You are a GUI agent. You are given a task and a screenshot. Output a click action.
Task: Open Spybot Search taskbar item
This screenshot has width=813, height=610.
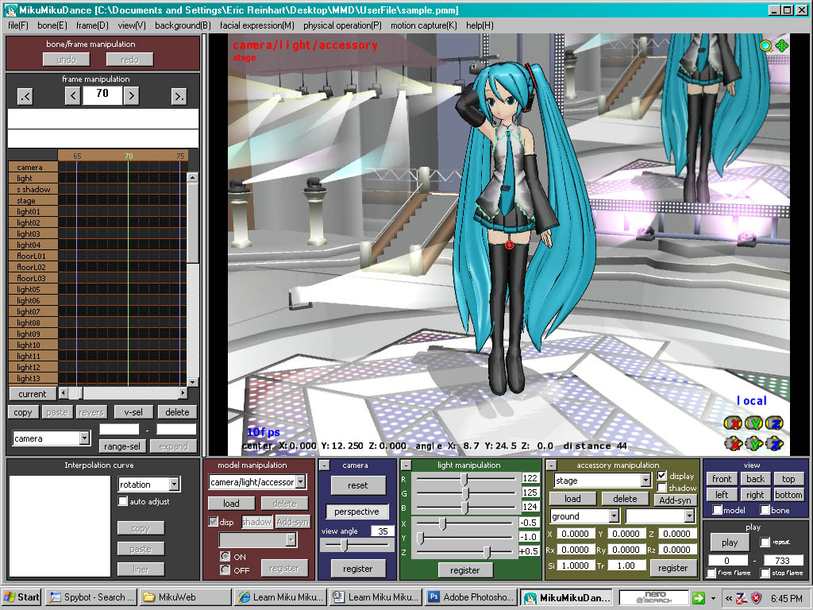92,597
